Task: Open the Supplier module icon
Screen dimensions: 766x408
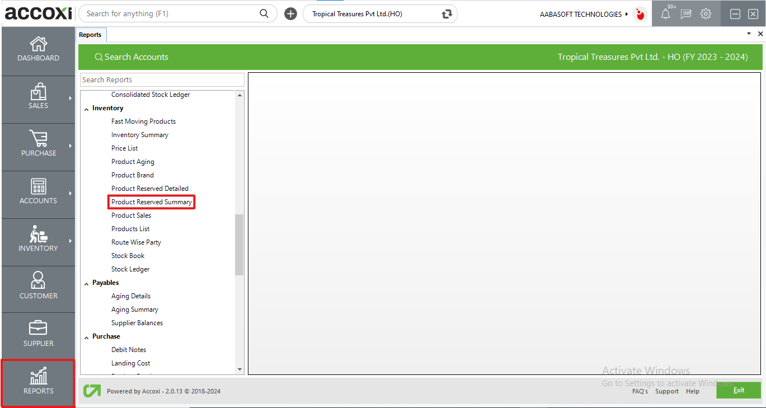Action: pyautogui.click(x=38, y=334)
